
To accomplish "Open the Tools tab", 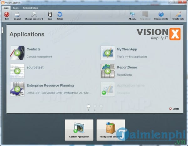I will pyautogui.click(x=16, y=8).
